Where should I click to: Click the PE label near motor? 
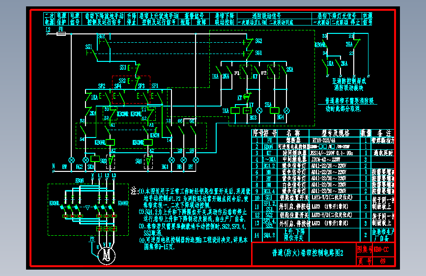click(x=92, y=239)
